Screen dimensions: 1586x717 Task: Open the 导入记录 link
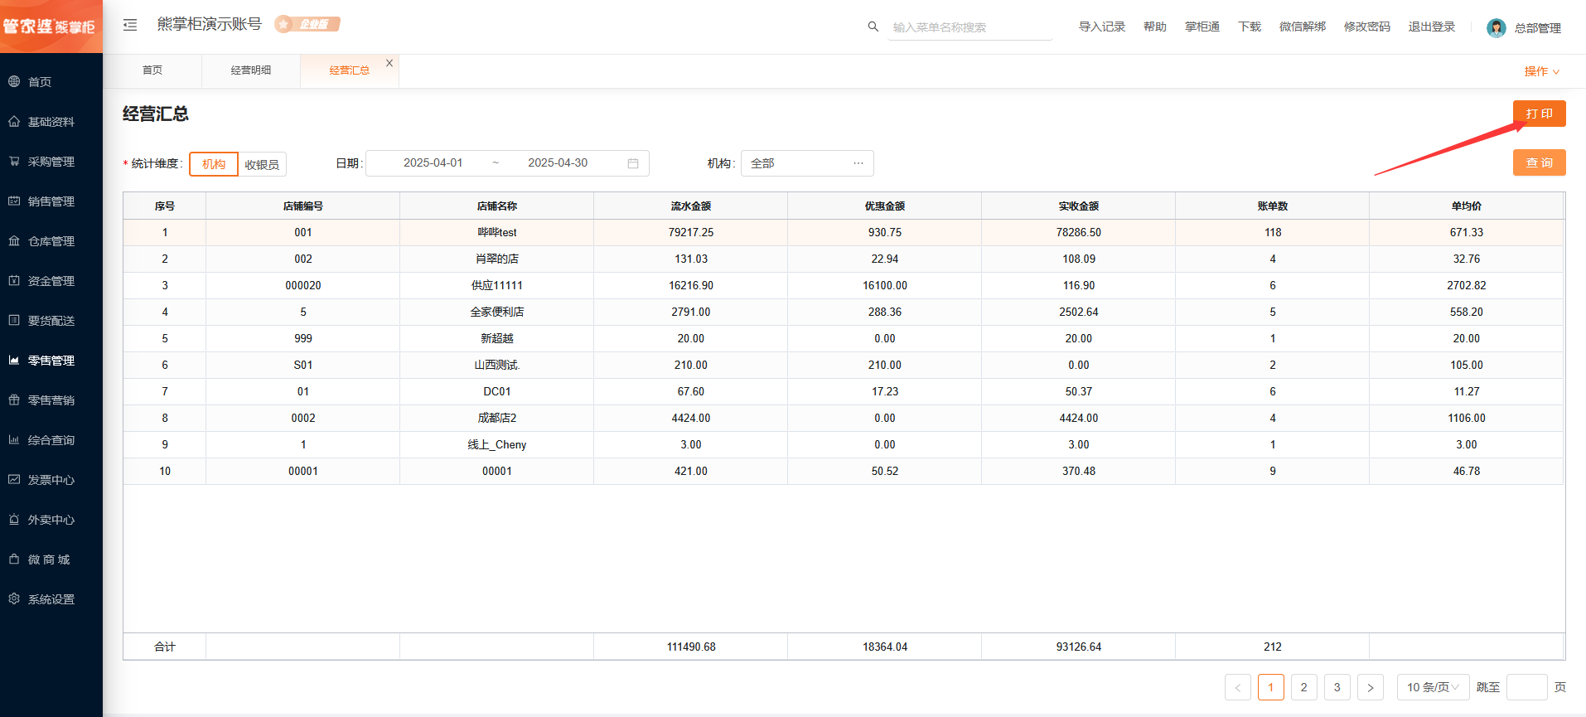[x=1101, y=27]
